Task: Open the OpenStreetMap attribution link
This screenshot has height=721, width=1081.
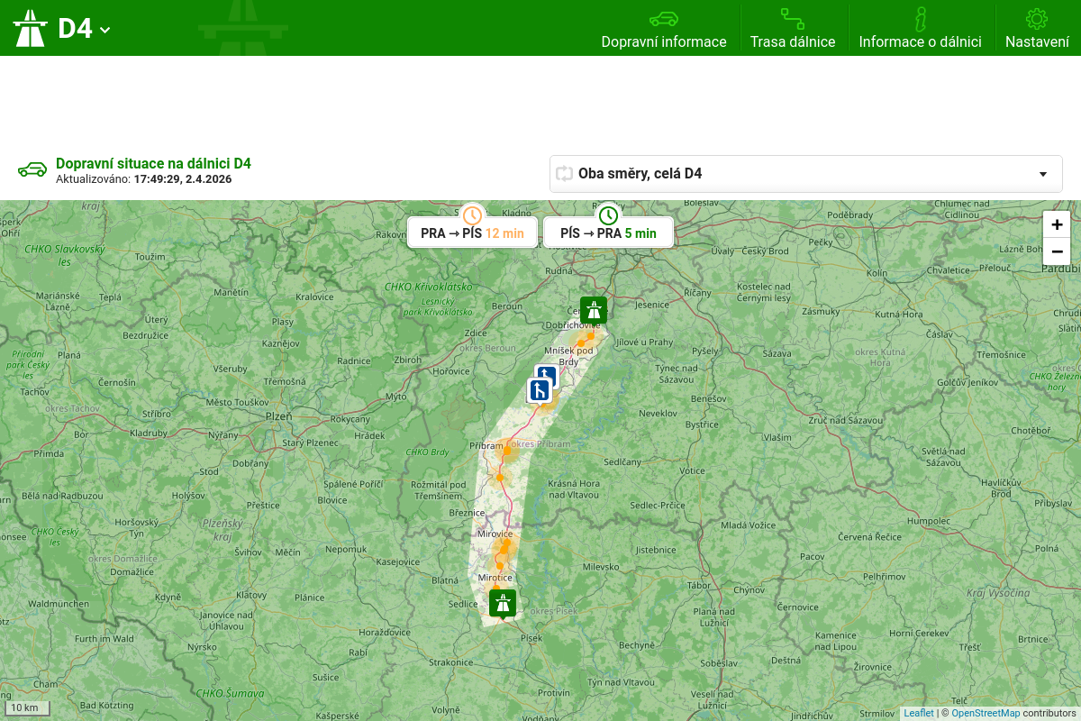Action: tap(986, 713)
